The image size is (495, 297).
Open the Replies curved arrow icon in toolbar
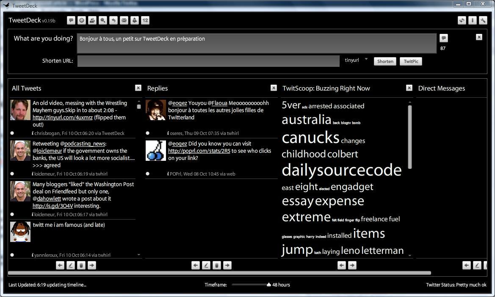pyautogui.click(x=113, y=20)
